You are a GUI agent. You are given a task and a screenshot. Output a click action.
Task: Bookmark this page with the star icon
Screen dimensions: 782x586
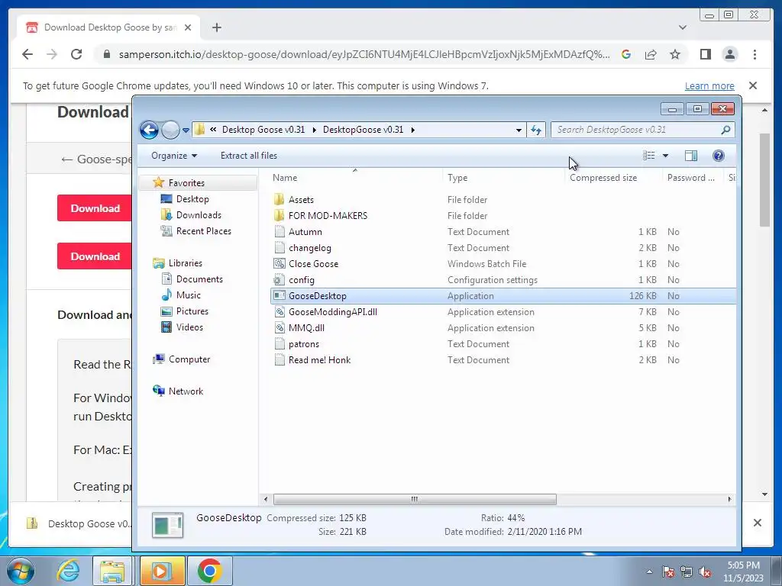675,54
